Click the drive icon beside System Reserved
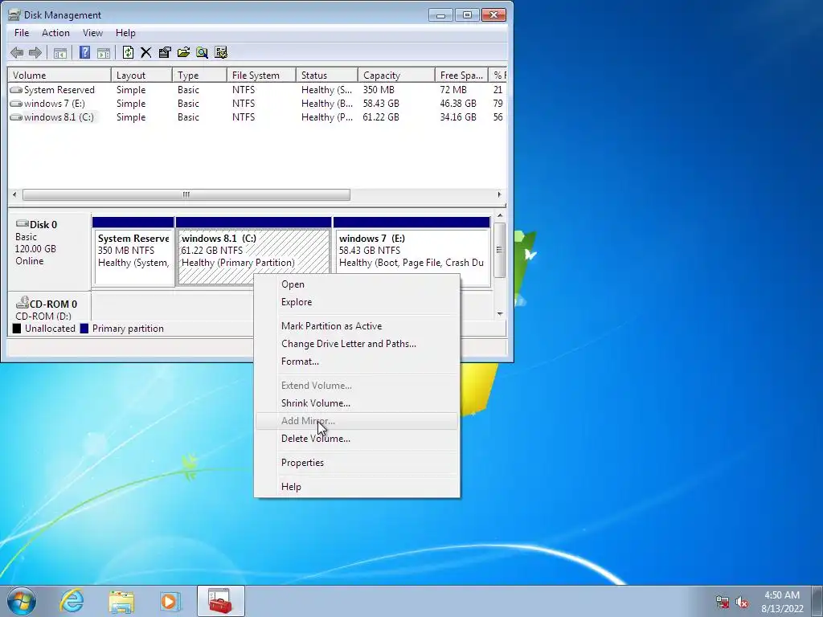This screenshot has height=617, width=823. click(16, 90)
